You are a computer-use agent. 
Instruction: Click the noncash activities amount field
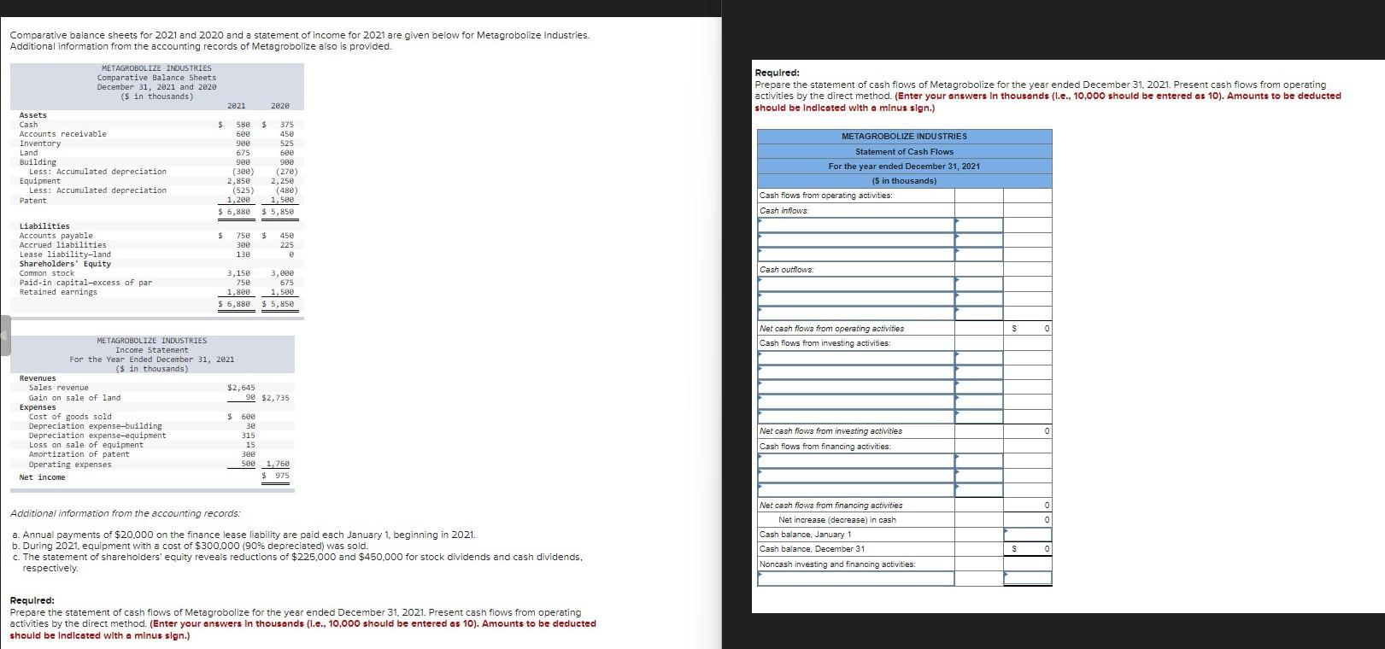pos(1028,579)
